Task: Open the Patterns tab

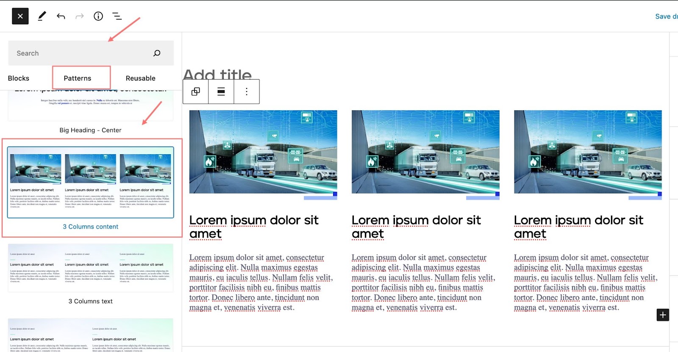Action: pos(78,78)
